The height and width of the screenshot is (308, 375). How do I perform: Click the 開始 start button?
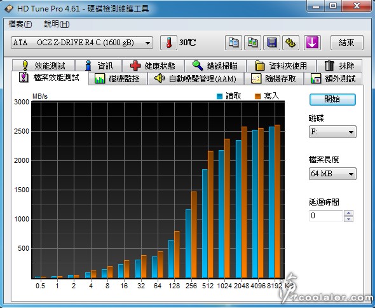(x=332, y=99)
